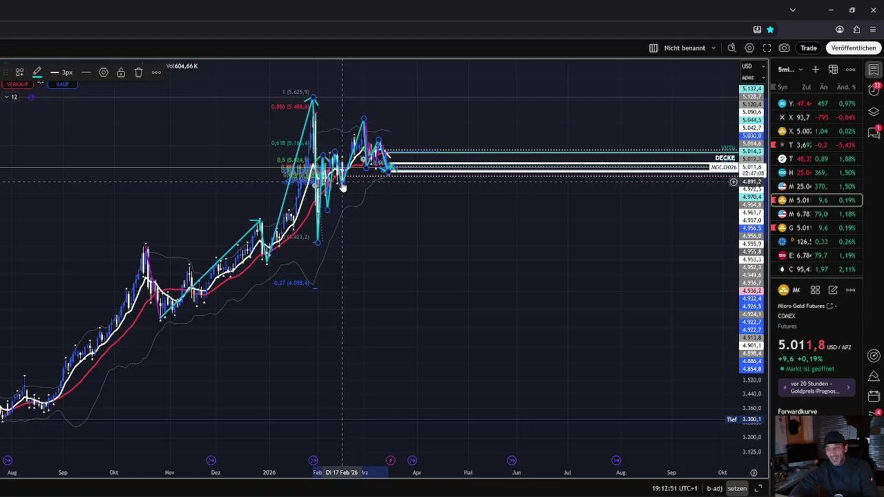Lock the selected drawing
The image size is (884, 497).
pos(121,72)
